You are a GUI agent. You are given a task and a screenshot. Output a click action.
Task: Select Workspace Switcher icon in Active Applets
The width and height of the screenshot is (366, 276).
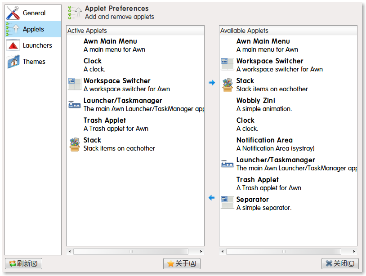[x=75, y=84]
